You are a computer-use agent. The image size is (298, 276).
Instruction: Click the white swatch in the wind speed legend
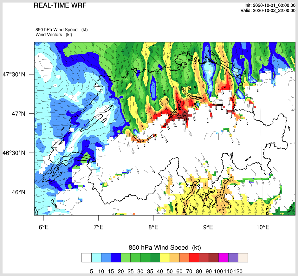[87, 258]
